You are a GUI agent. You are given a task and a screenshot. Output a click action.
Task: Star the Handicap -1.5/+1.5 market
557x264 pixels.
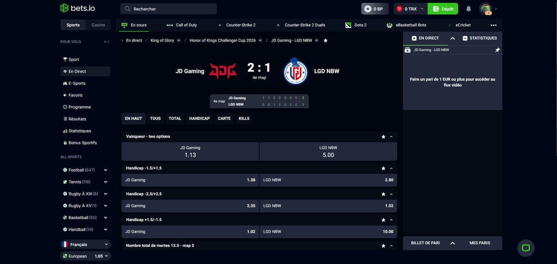click(x=383, y=168)
